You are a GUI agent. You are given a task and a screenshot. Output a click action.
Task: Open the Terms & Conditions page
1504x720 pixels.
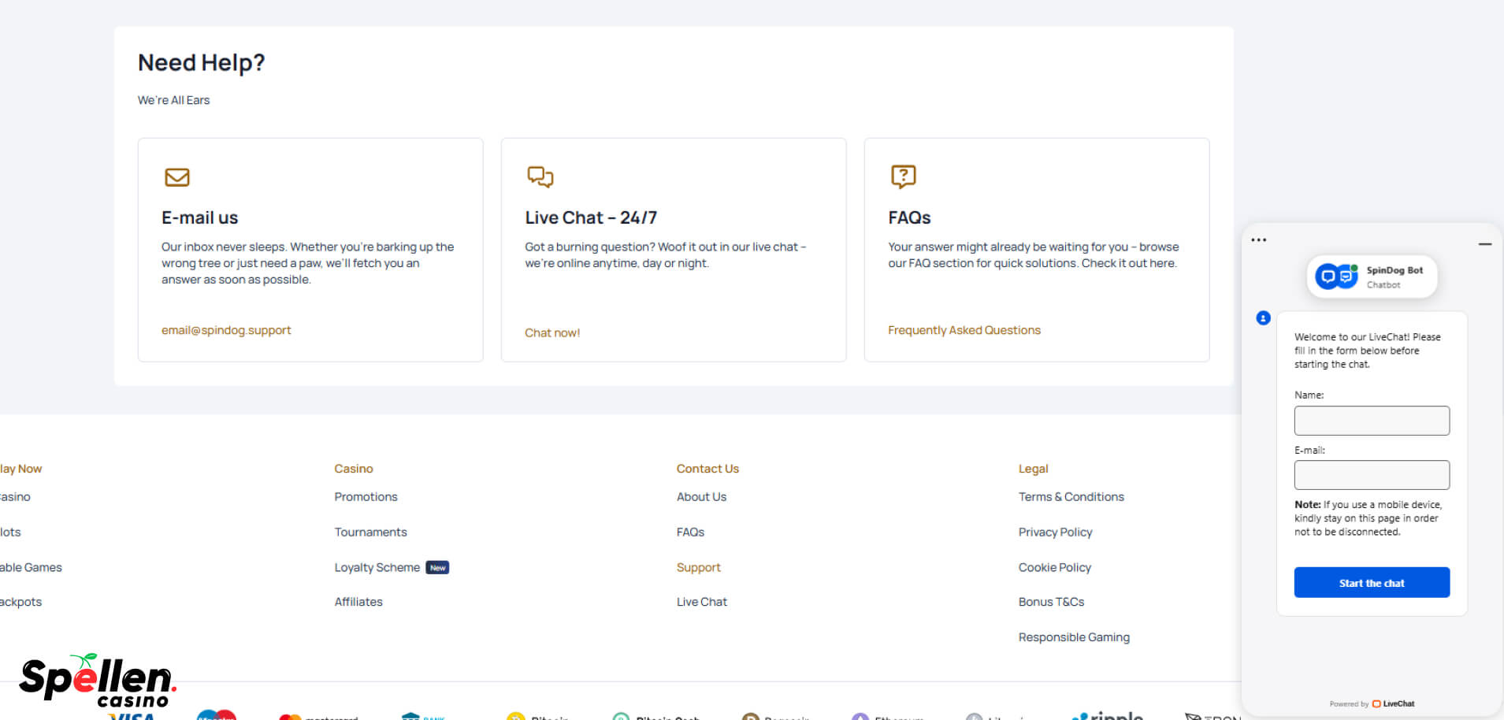tap(1071, 497)
